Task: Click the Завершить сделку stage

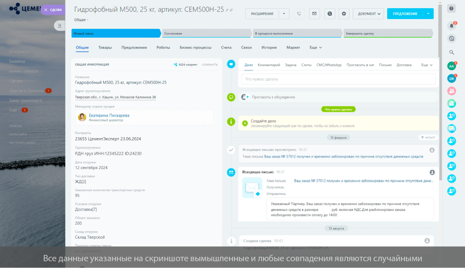Action: (388, 33)
